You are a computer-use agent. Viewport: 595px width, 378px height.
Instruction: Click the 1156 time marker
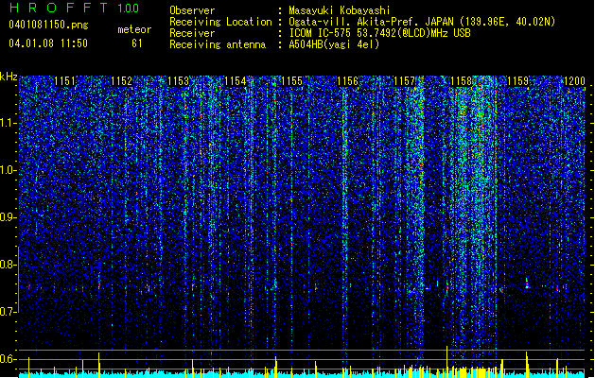(348, 81)
